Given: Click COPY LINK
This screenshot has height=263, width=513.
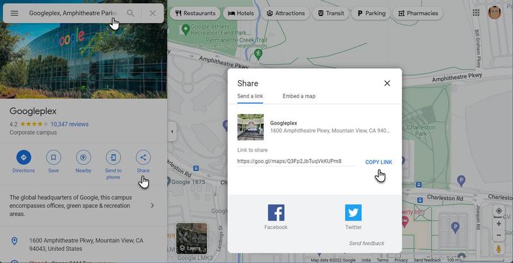Looking at the screenshot, I should click(x=378, y=162).
